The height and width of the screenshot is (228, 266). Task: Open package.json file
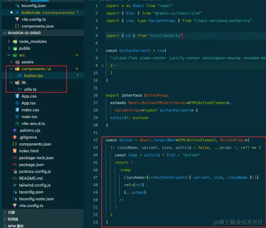pyautogui.click(x=31, y=165)
